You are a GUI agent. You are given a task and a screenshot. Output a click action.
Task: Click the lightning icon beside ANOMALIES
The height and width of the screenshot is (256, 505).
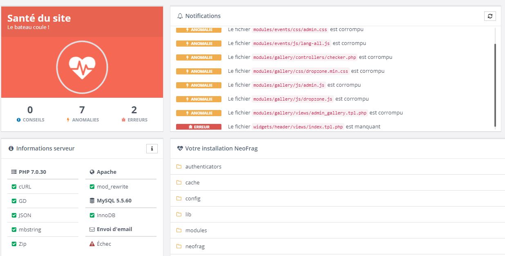pyautogui.click(x=68, y=120)
